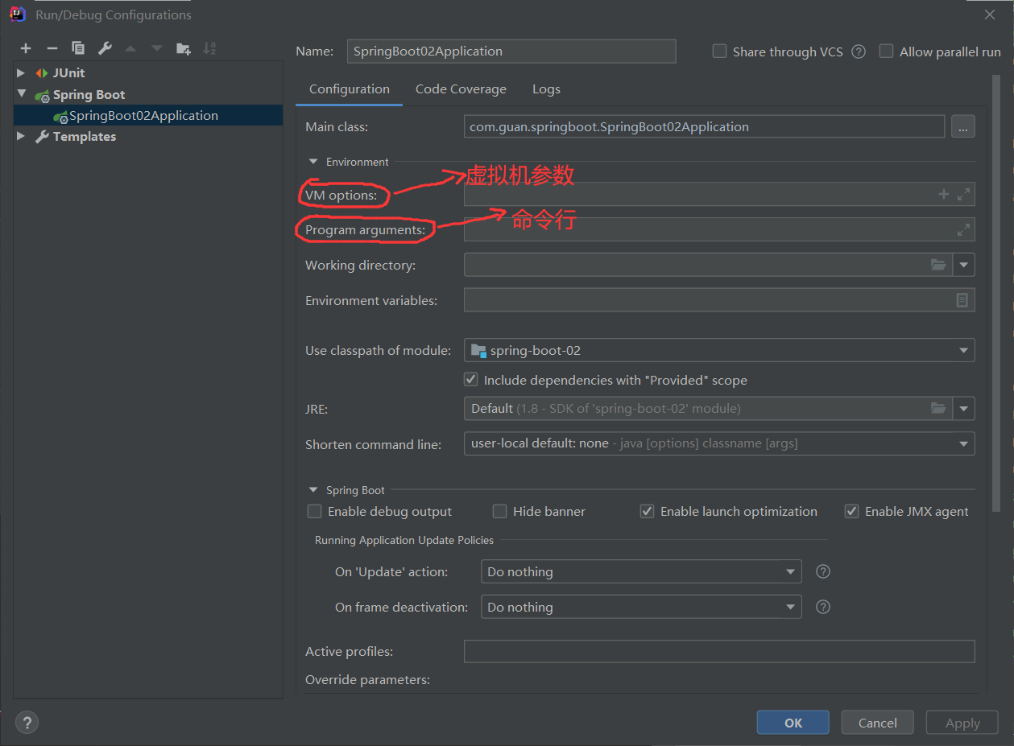Copy configuration icon in toolbar
Image resolution: width=1014 pixels, height=746 pixels.
[78, 48]
